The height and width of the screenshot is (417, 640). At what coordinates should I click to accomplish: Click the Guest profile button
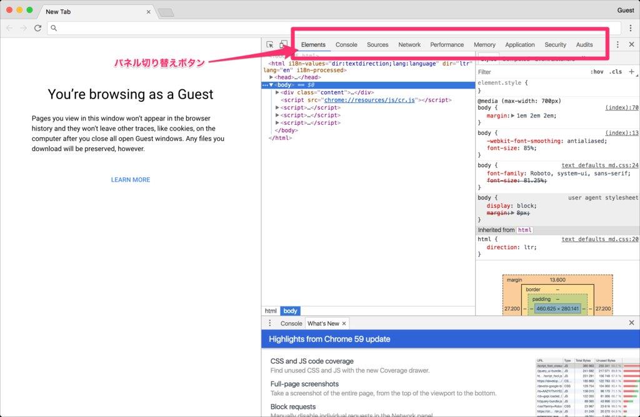pos(625,10)
